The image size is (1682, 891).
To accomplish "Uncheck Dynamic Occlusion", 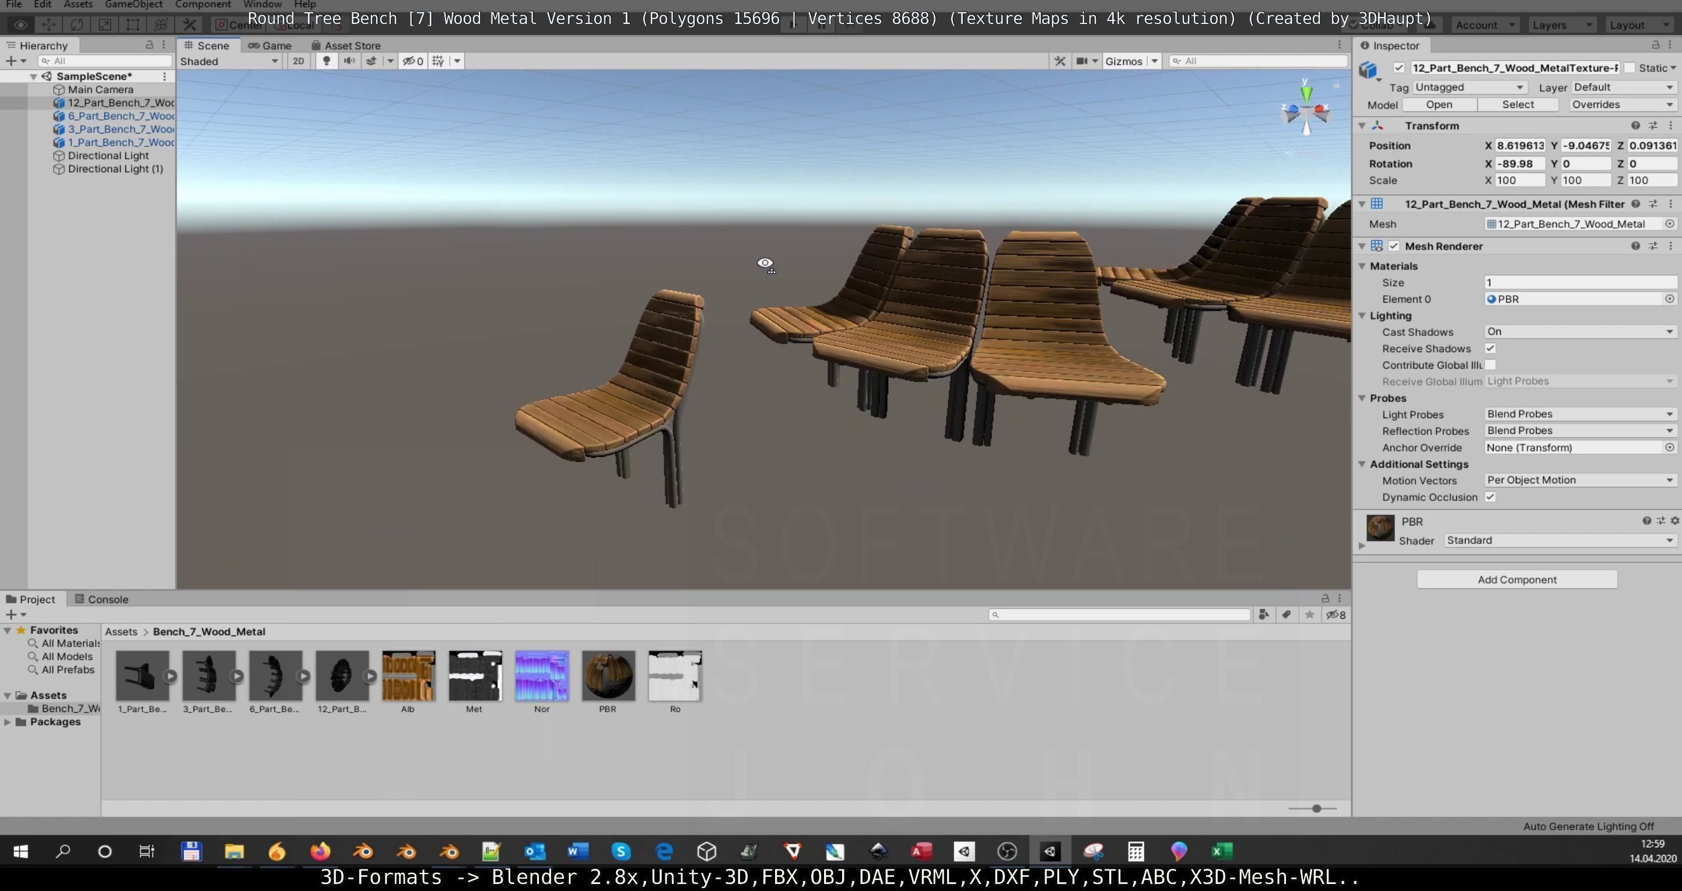I will click(x=1490, y=496).
